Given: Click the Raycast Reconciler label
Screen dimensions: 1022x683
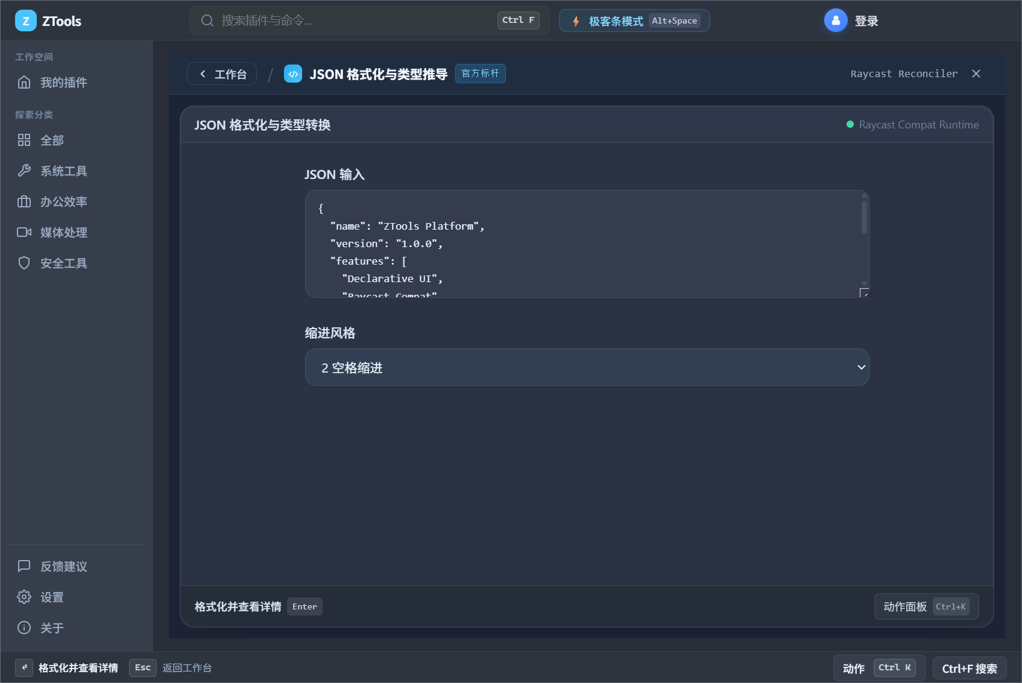Looking at the screenshot, I should point(904,74).
